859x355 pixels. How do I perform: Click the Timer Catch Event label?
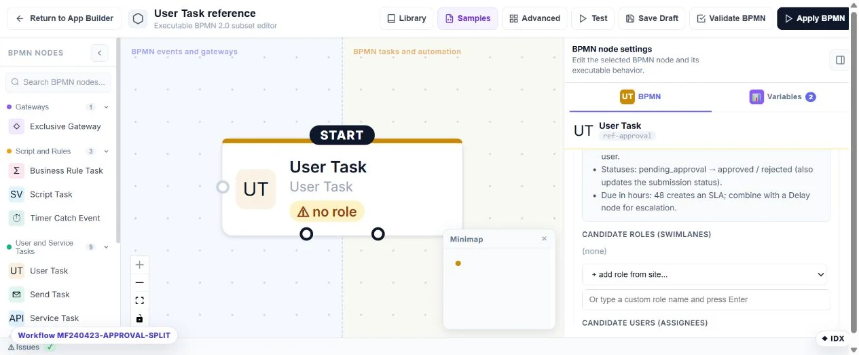pyautogui.click(x=65, y=218)
